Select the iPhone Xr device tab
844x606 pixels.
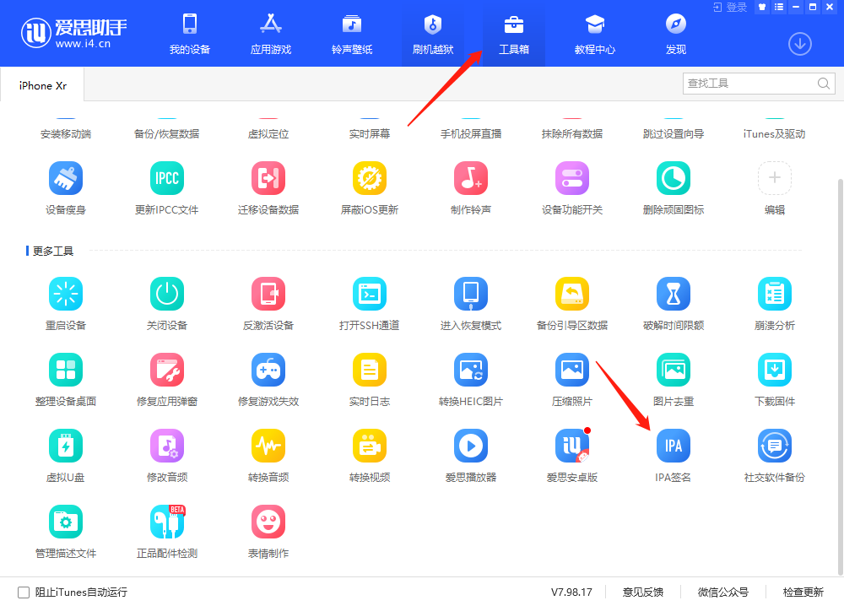coord(42,85)
